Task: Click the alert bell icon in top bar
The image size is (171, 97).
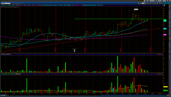Action: pyautogui.click(x=145, y=1)
